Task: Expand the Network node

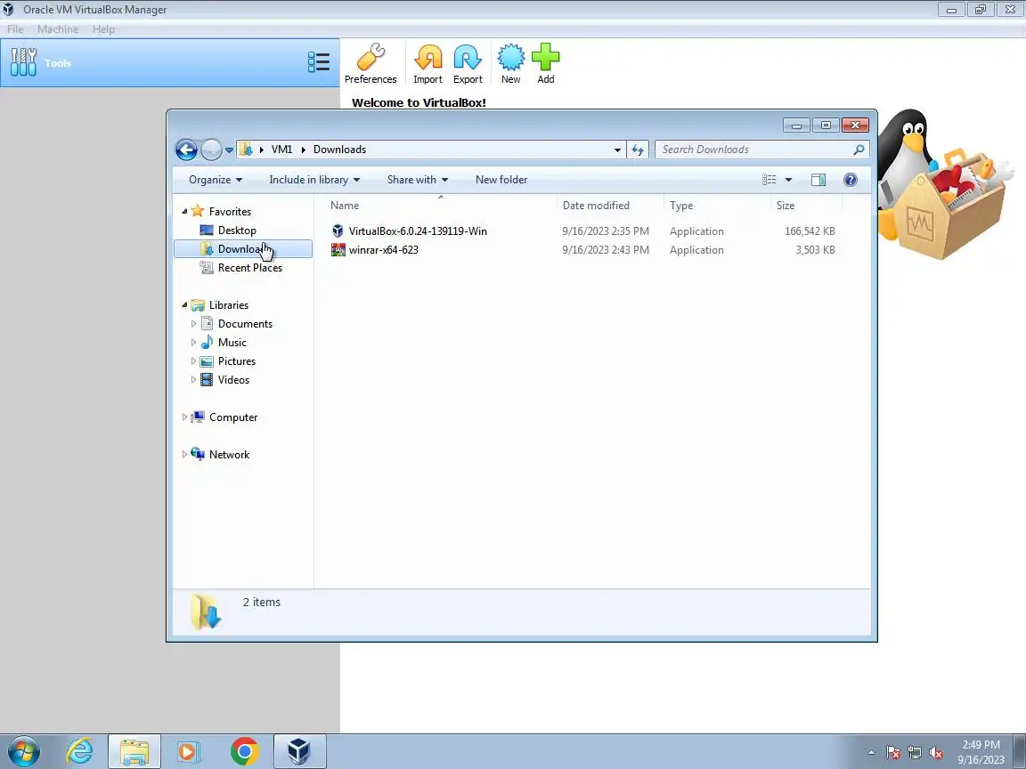Action: click(184, 455)
